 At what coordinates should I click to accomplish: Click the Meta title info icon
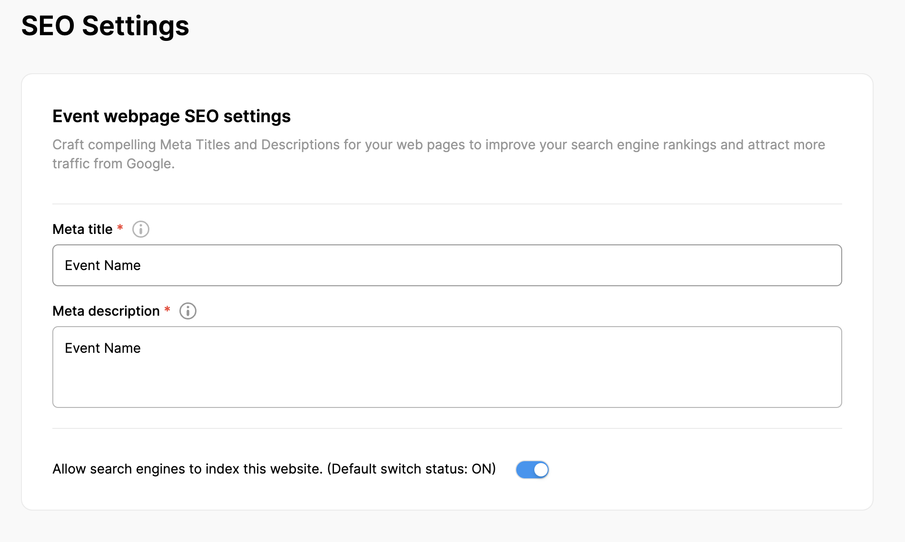pos(140,229)
